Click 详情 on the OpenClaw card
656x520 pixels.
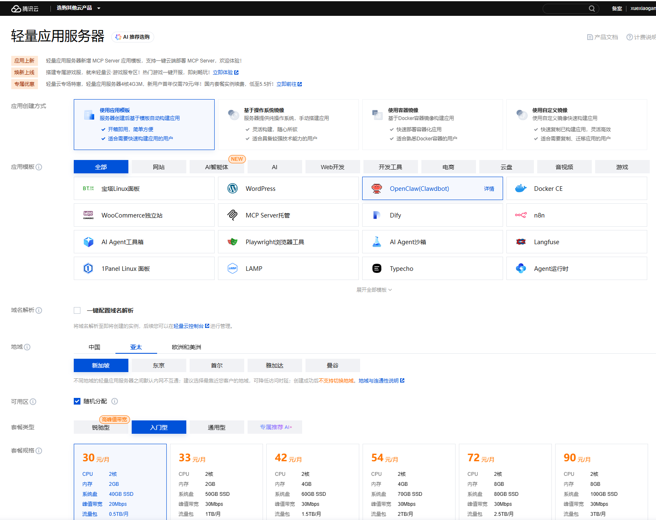[x=489, y=189]
